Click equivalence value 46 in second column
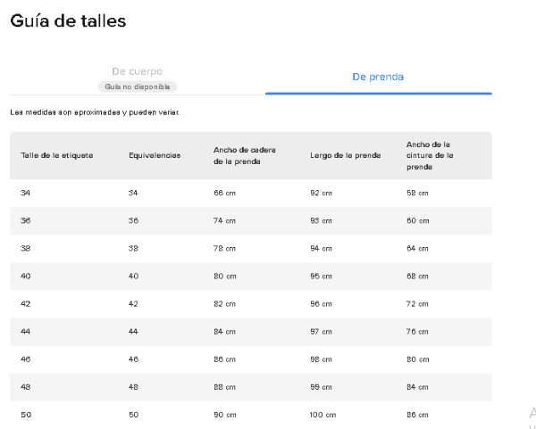This screenshot has width=536, height=429. pyautogui.click(x=134, y=359)
